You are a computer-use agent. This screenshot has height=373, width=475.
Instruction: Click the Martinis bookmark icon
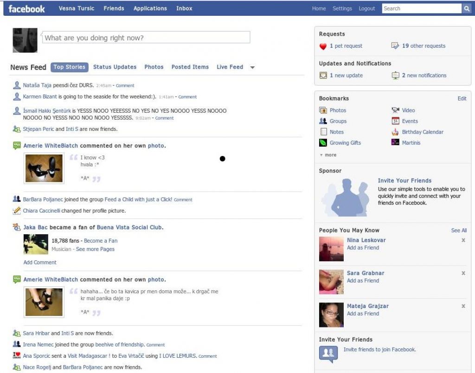tap(395, 142)
